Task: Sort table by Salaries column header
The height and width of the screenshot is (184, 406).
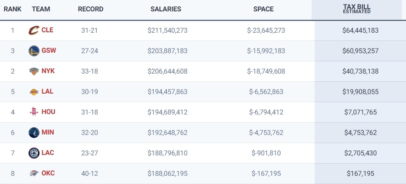Action: [x=166, y=9]
